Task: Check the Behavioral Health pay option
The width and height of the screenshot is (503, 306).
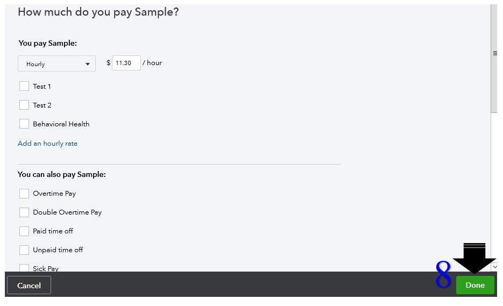Action: (x=24, y=124)
